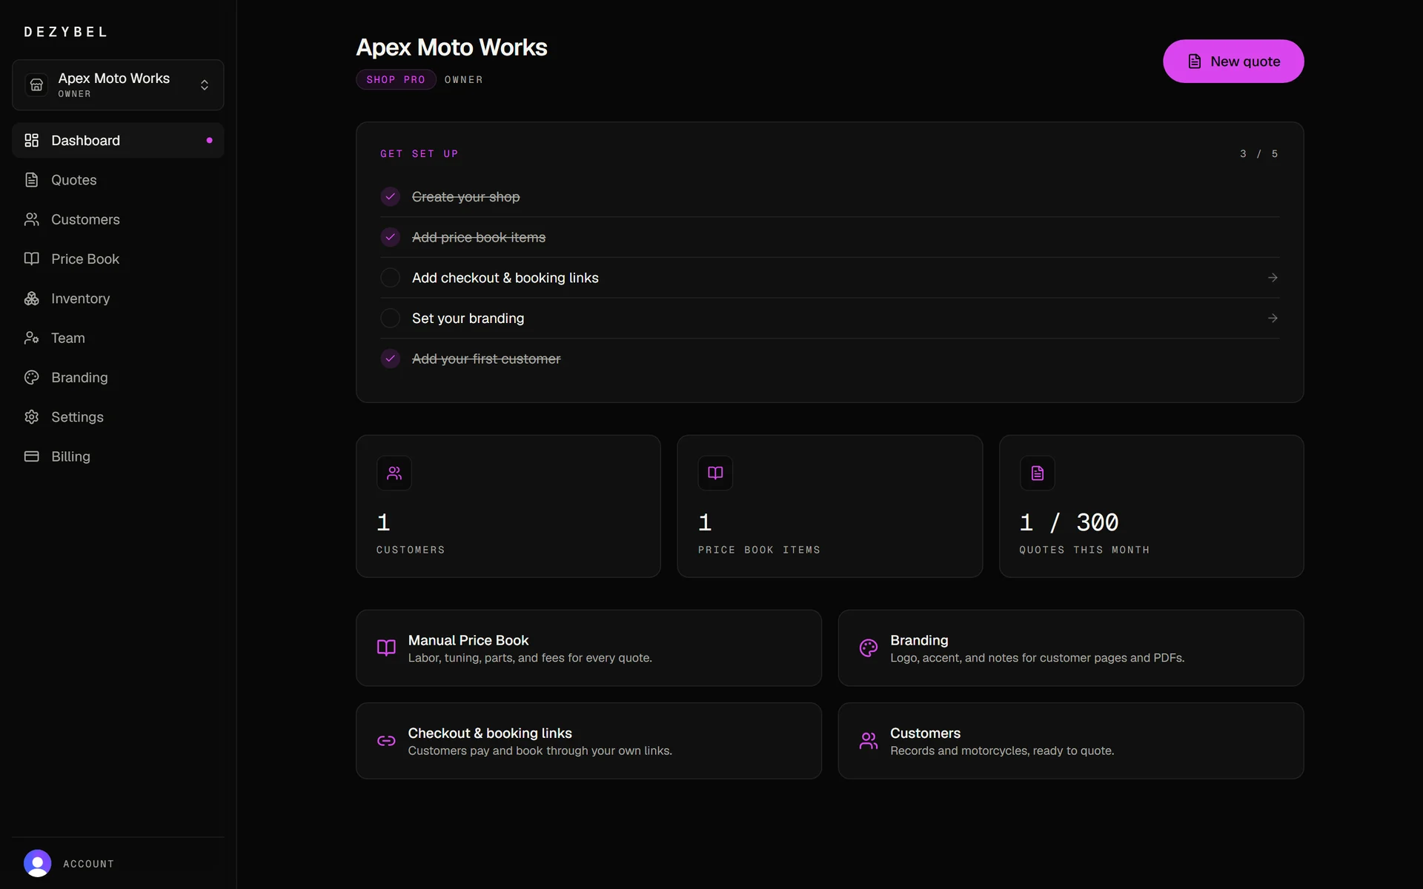Click the palette icon on the Branding shortcut card
This screenshot has width=1423, height=889.
point(869,647)
